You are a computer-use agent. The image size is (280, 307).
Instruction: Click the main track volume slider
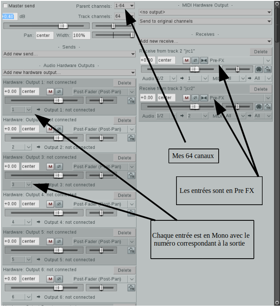pyautogui.click(x=47, y=26)
